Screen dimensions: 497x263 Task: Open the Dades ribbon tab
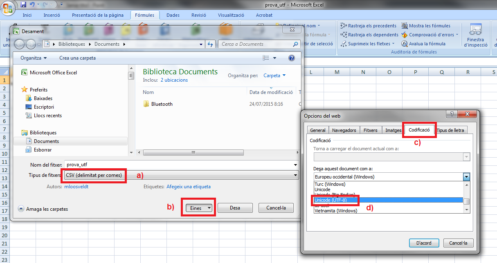tap(173, 15)
